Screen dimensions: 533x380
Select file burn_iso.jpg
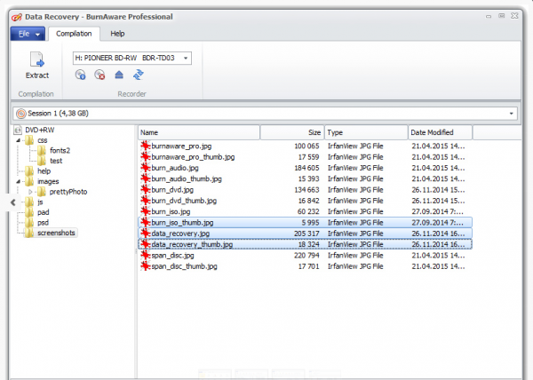(x=171, y=211)
